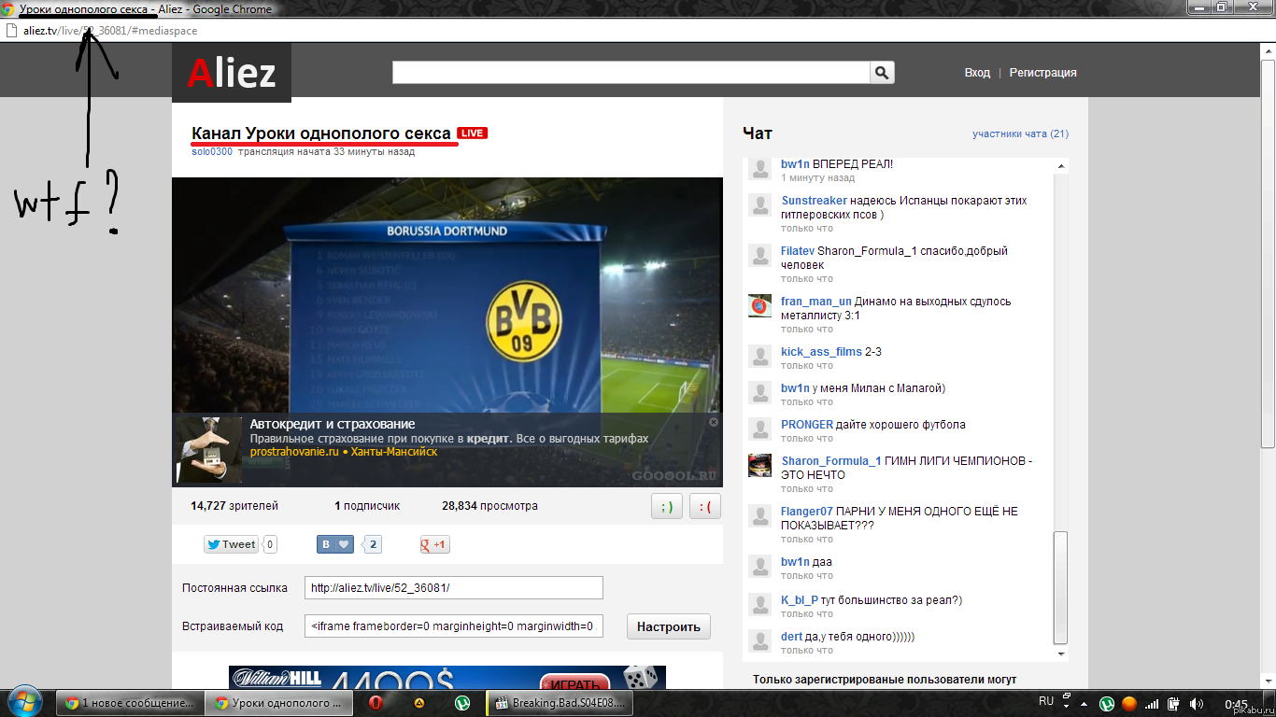This screenshot has height=717, width=1276.
Task: Open K_bl_P's username link in chat
Action: click(x=800, y=600)
